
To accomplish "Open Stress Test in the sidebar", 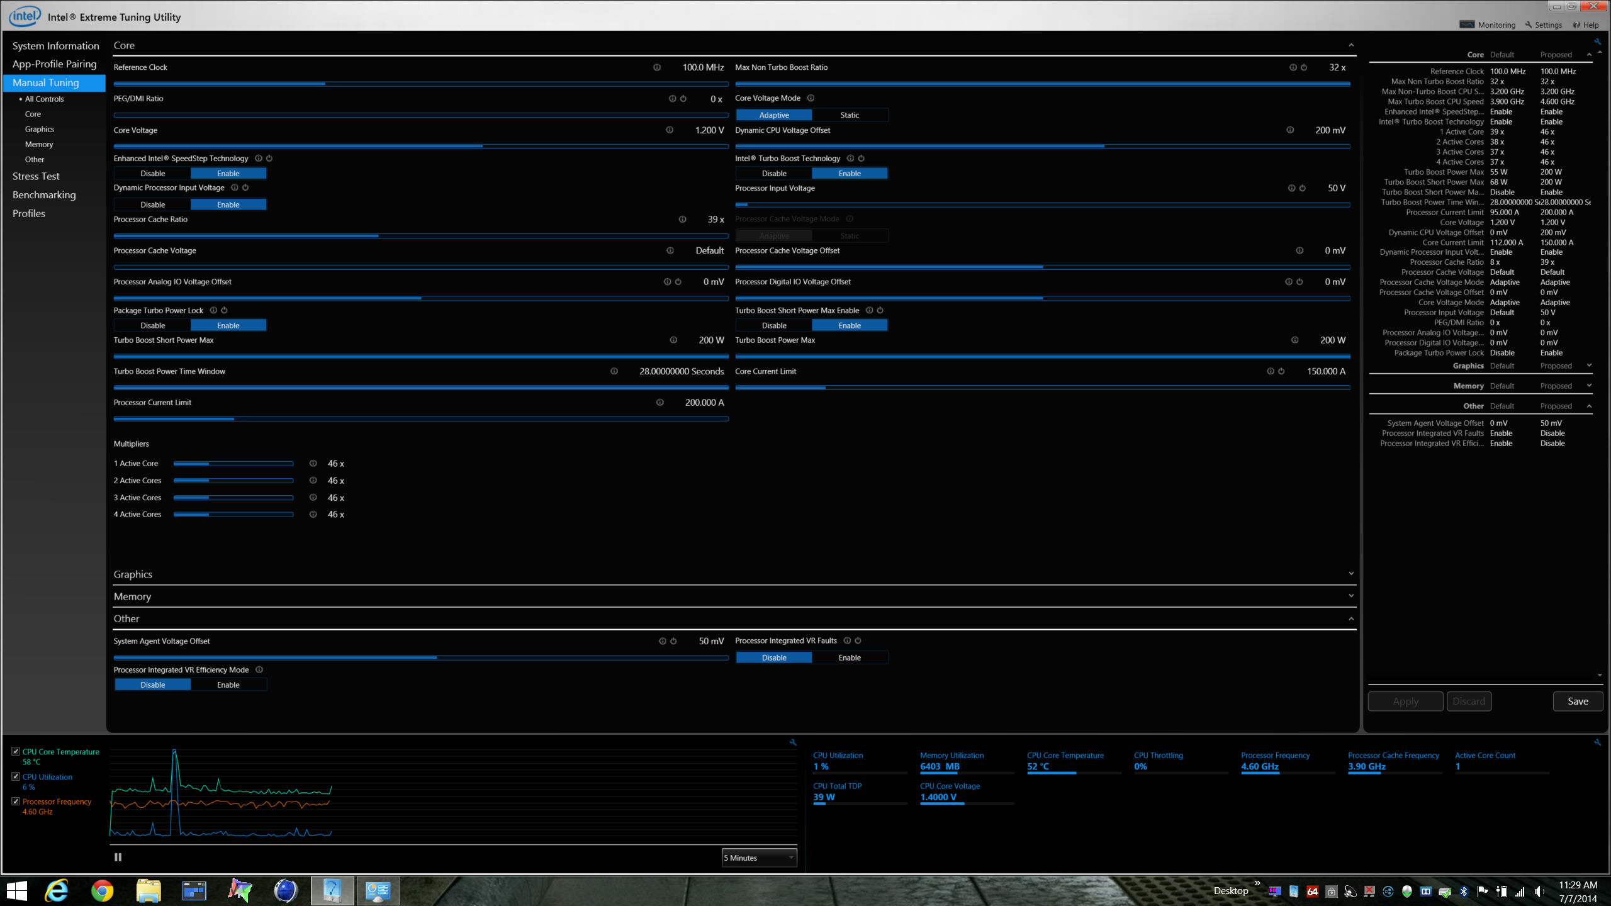I will click(x=36, y=177).
